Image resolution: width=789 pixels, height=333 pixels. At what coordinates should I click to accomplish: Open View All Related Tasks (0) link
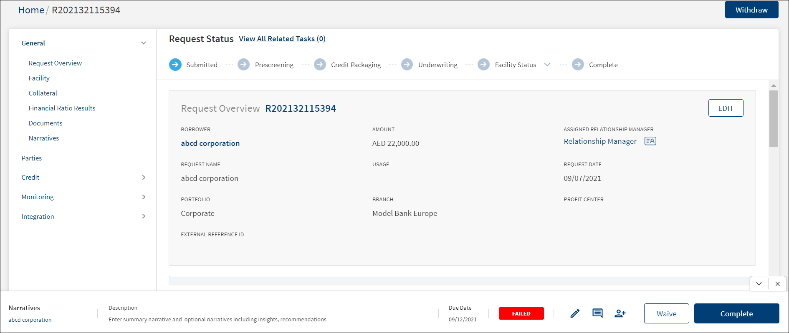click(x=282, y=39)
